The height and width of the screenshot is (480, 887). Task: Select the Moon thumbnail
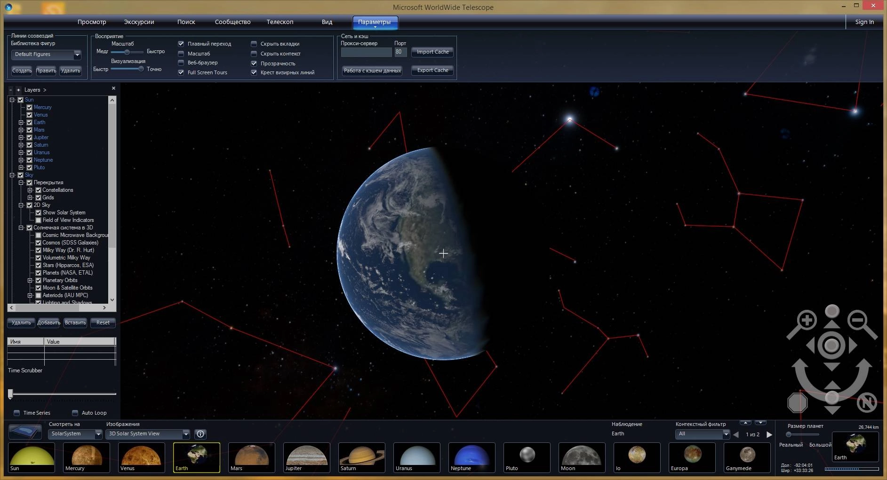(x=582, y=457)
